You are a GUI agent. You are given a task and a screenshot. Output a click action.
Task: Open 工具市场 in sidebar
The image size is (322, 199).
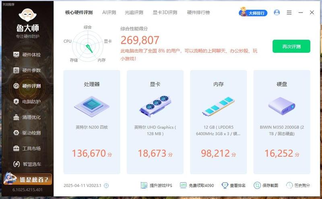tap(27, 148)
